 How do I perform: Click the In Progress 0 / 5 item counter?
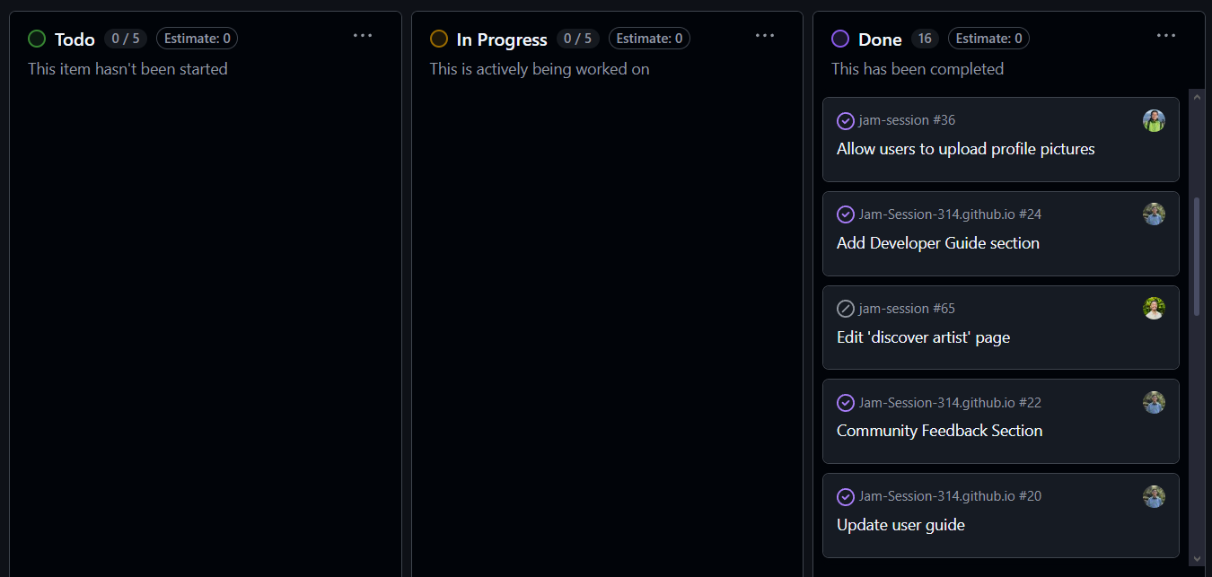point(575,39)
